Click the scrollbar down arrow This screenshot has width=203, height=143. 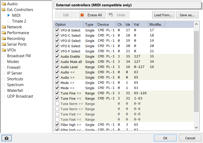(196, 128)
